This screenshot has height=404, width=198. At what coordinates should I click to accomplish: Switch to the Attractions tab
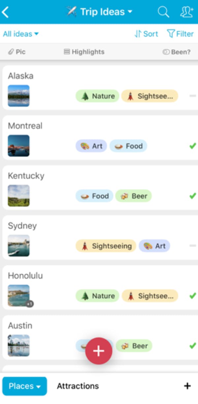[78, 386]
